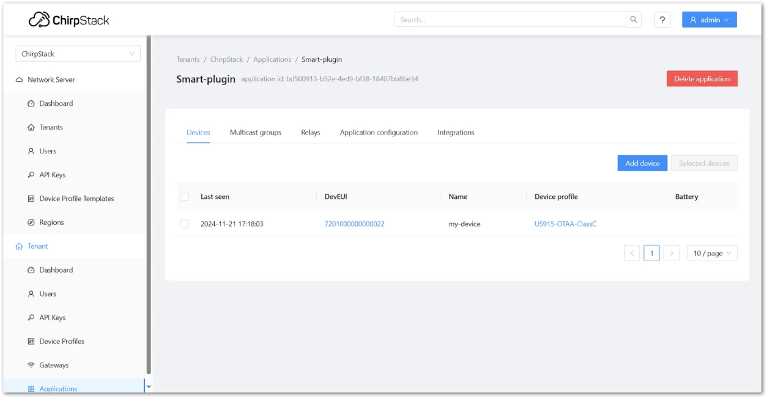The width and height of the screenshot is (767, 398).
Task: Click the Device Profile Templates icon
Action: coord(31,199)
